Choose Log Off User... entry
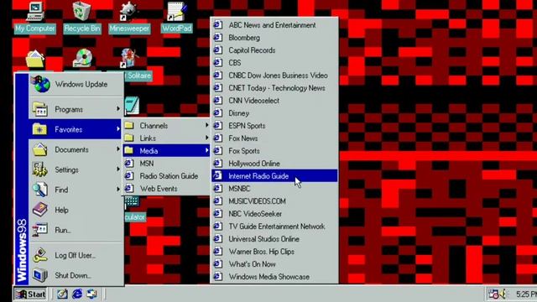 pos(76,255)
